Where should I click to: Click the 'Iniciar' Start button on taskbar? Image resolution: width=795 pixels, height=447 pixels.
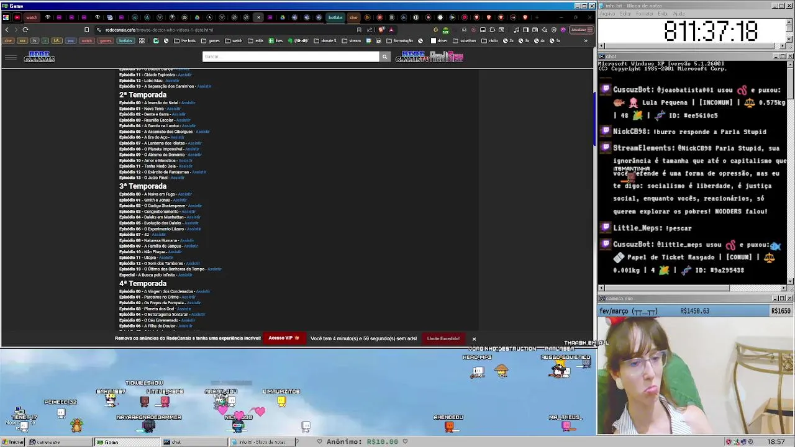pos(12,442)
